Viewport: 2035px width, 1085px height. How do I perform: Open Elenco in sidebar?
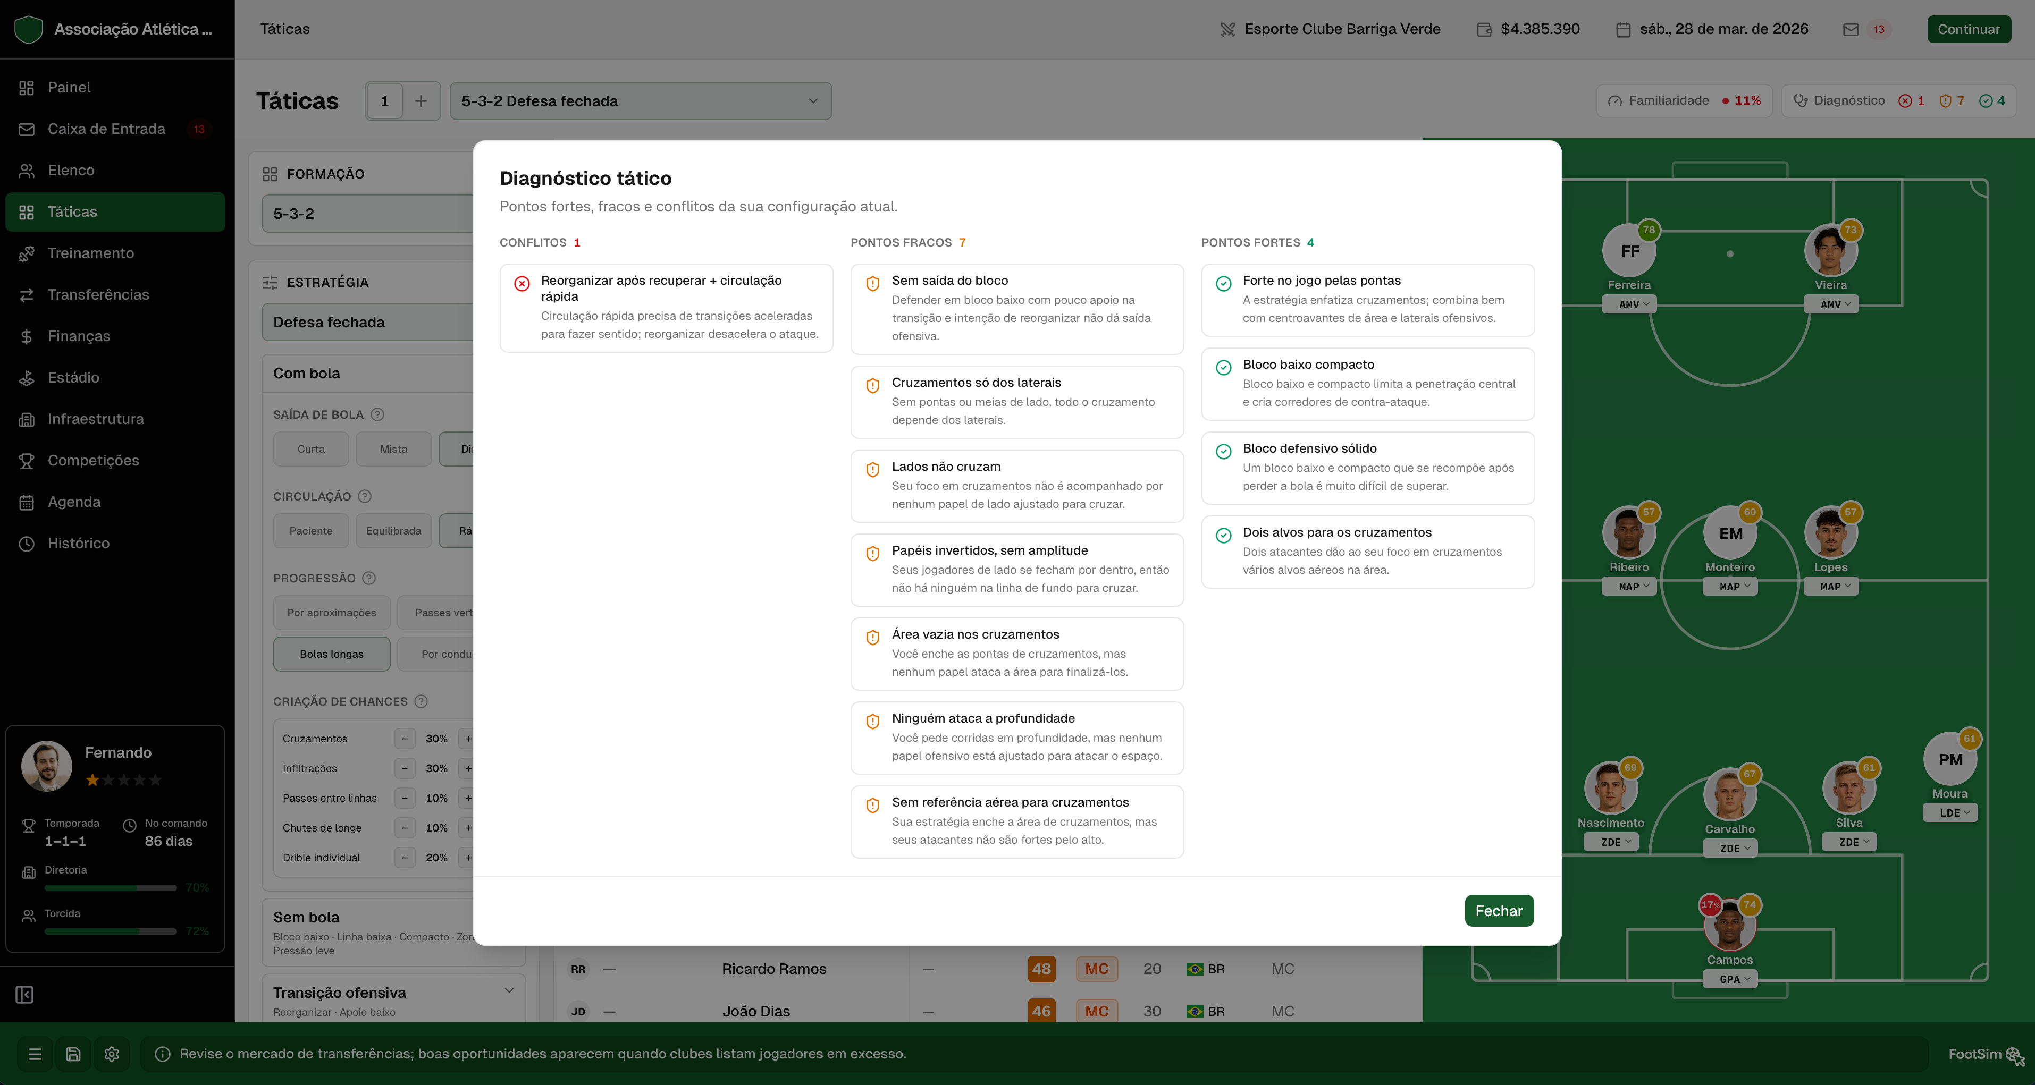(115, 171)
